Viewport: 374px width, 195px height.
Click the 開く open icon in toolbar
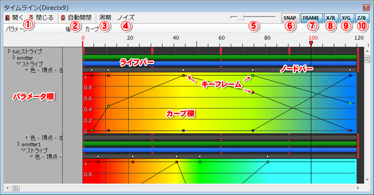coord(7,18)
